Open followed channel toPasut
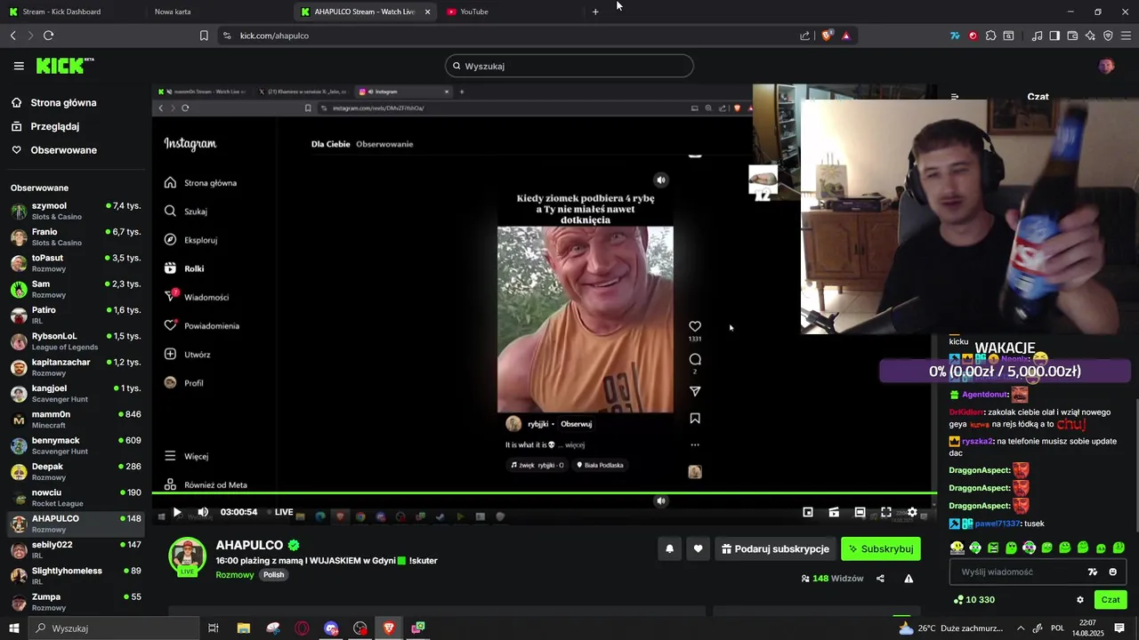Image resolution: width=1139 pixels, height=640 pixels. [76, 263]
